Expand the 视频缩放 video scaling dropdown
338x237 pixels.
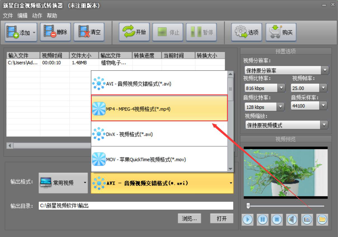324,125
